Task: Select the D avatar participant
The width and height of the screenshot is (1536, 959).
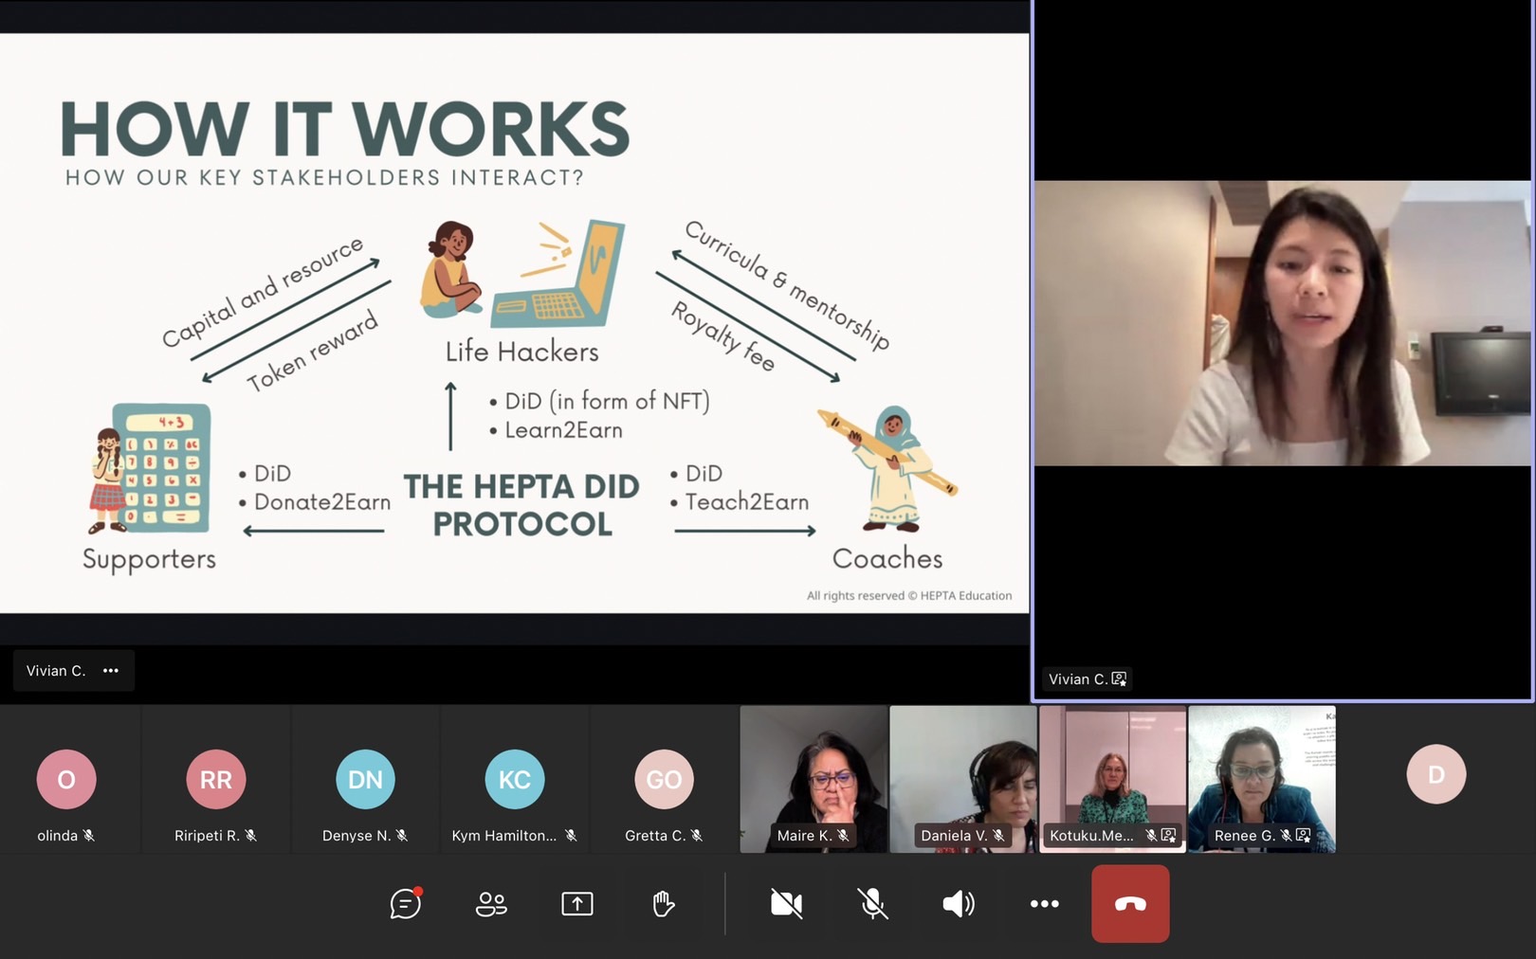Action: 1436,774
